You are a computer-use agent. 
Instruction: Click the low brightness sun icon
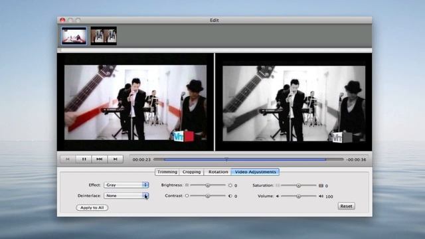[187, 185]
